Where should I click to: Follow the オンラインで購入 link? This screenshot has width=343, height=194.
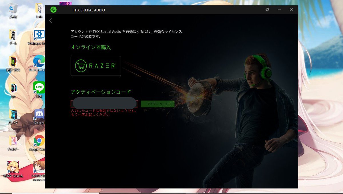pyautogui.click(x=91, y=47)
